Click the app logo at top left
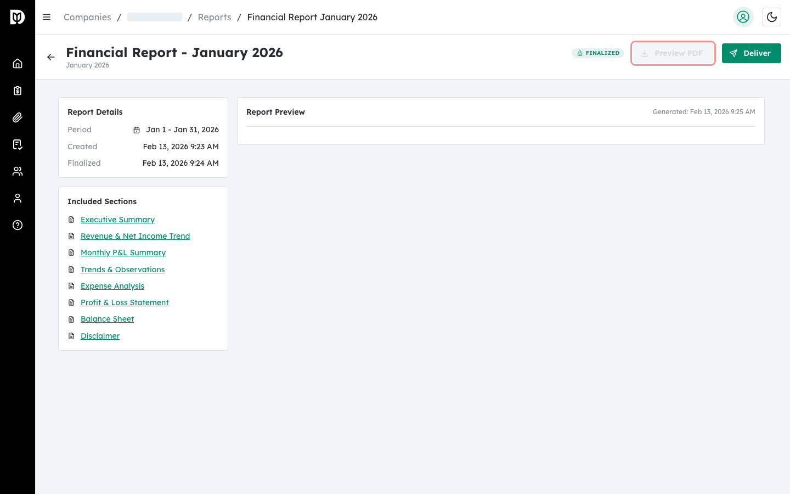Image resolution: width=790 pixels, height=494 pixels. [x=16, y=16]
